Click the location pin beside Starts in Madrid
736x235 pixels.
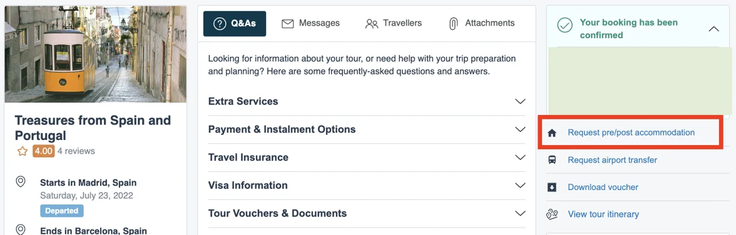coord(21,182)
